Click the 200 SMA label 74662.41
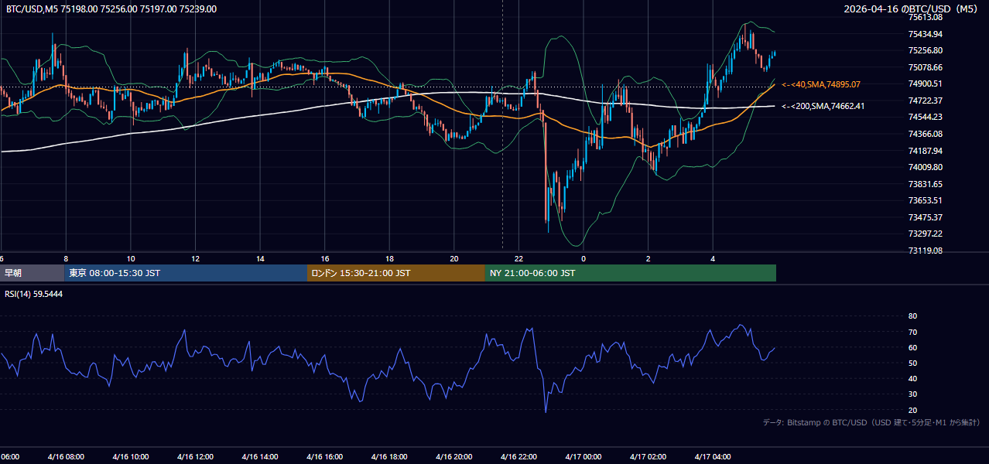The width and height of the screenshot is (989, 464). (x=823, y=106)
